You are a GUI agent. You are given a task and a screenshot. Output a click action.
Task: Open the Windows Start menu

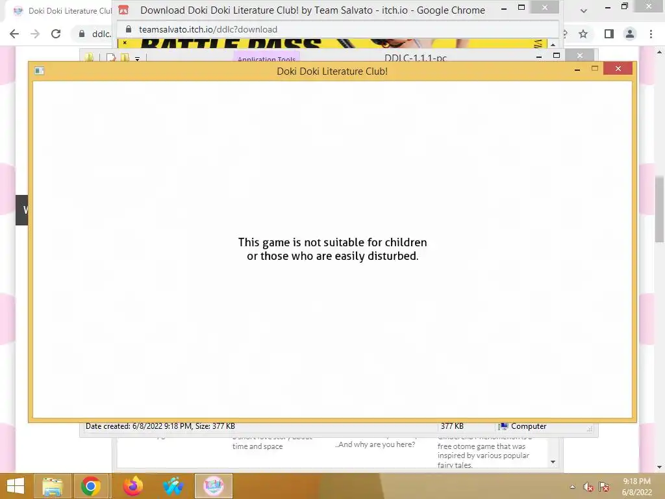(16, 486)
